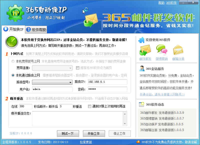Click the 365金钻服务 customer service icon
This screenshot has height=145, width=200.
[142, 68]
